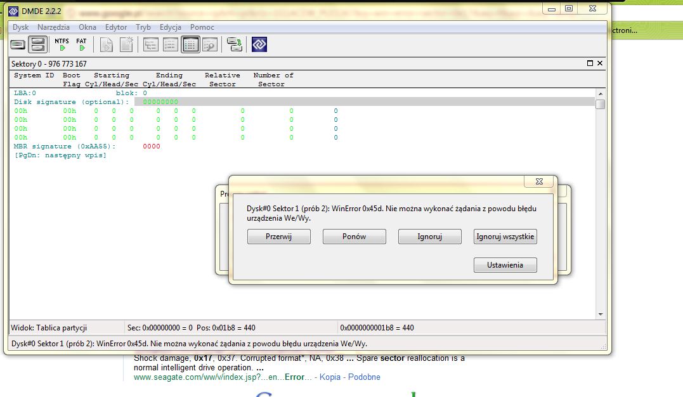The image size is (683, 397).
Task: Click the blue DMDE logo toolbar icon
Action: 259,44
